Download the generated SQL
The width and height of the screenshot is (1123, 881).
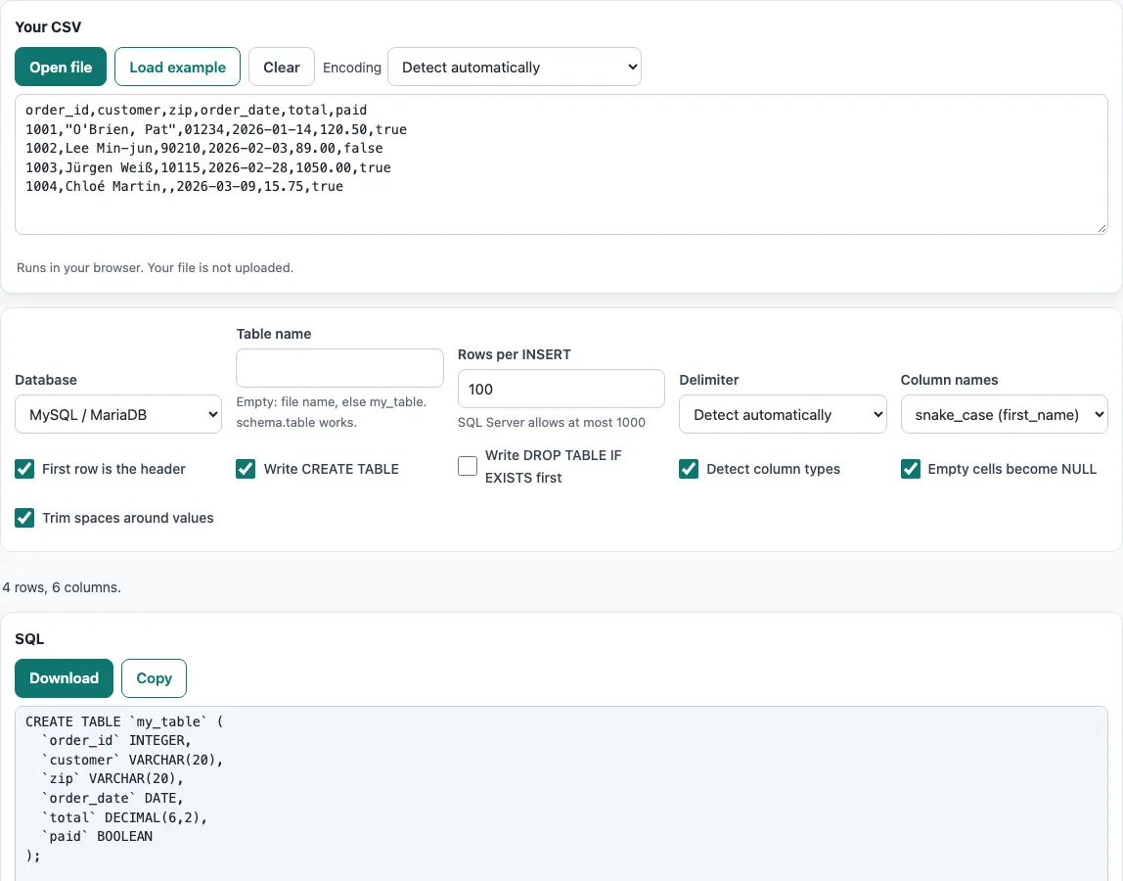pyautogui.click(x=64, y=678)
